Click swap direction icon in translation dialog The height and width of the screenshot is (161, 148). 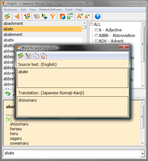coord(20,56)
